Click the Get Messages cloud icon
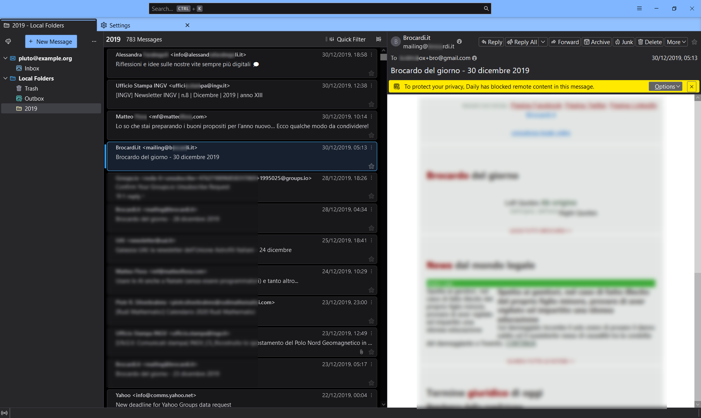Screen dimensions: 701x418 (x=8, y=41)
